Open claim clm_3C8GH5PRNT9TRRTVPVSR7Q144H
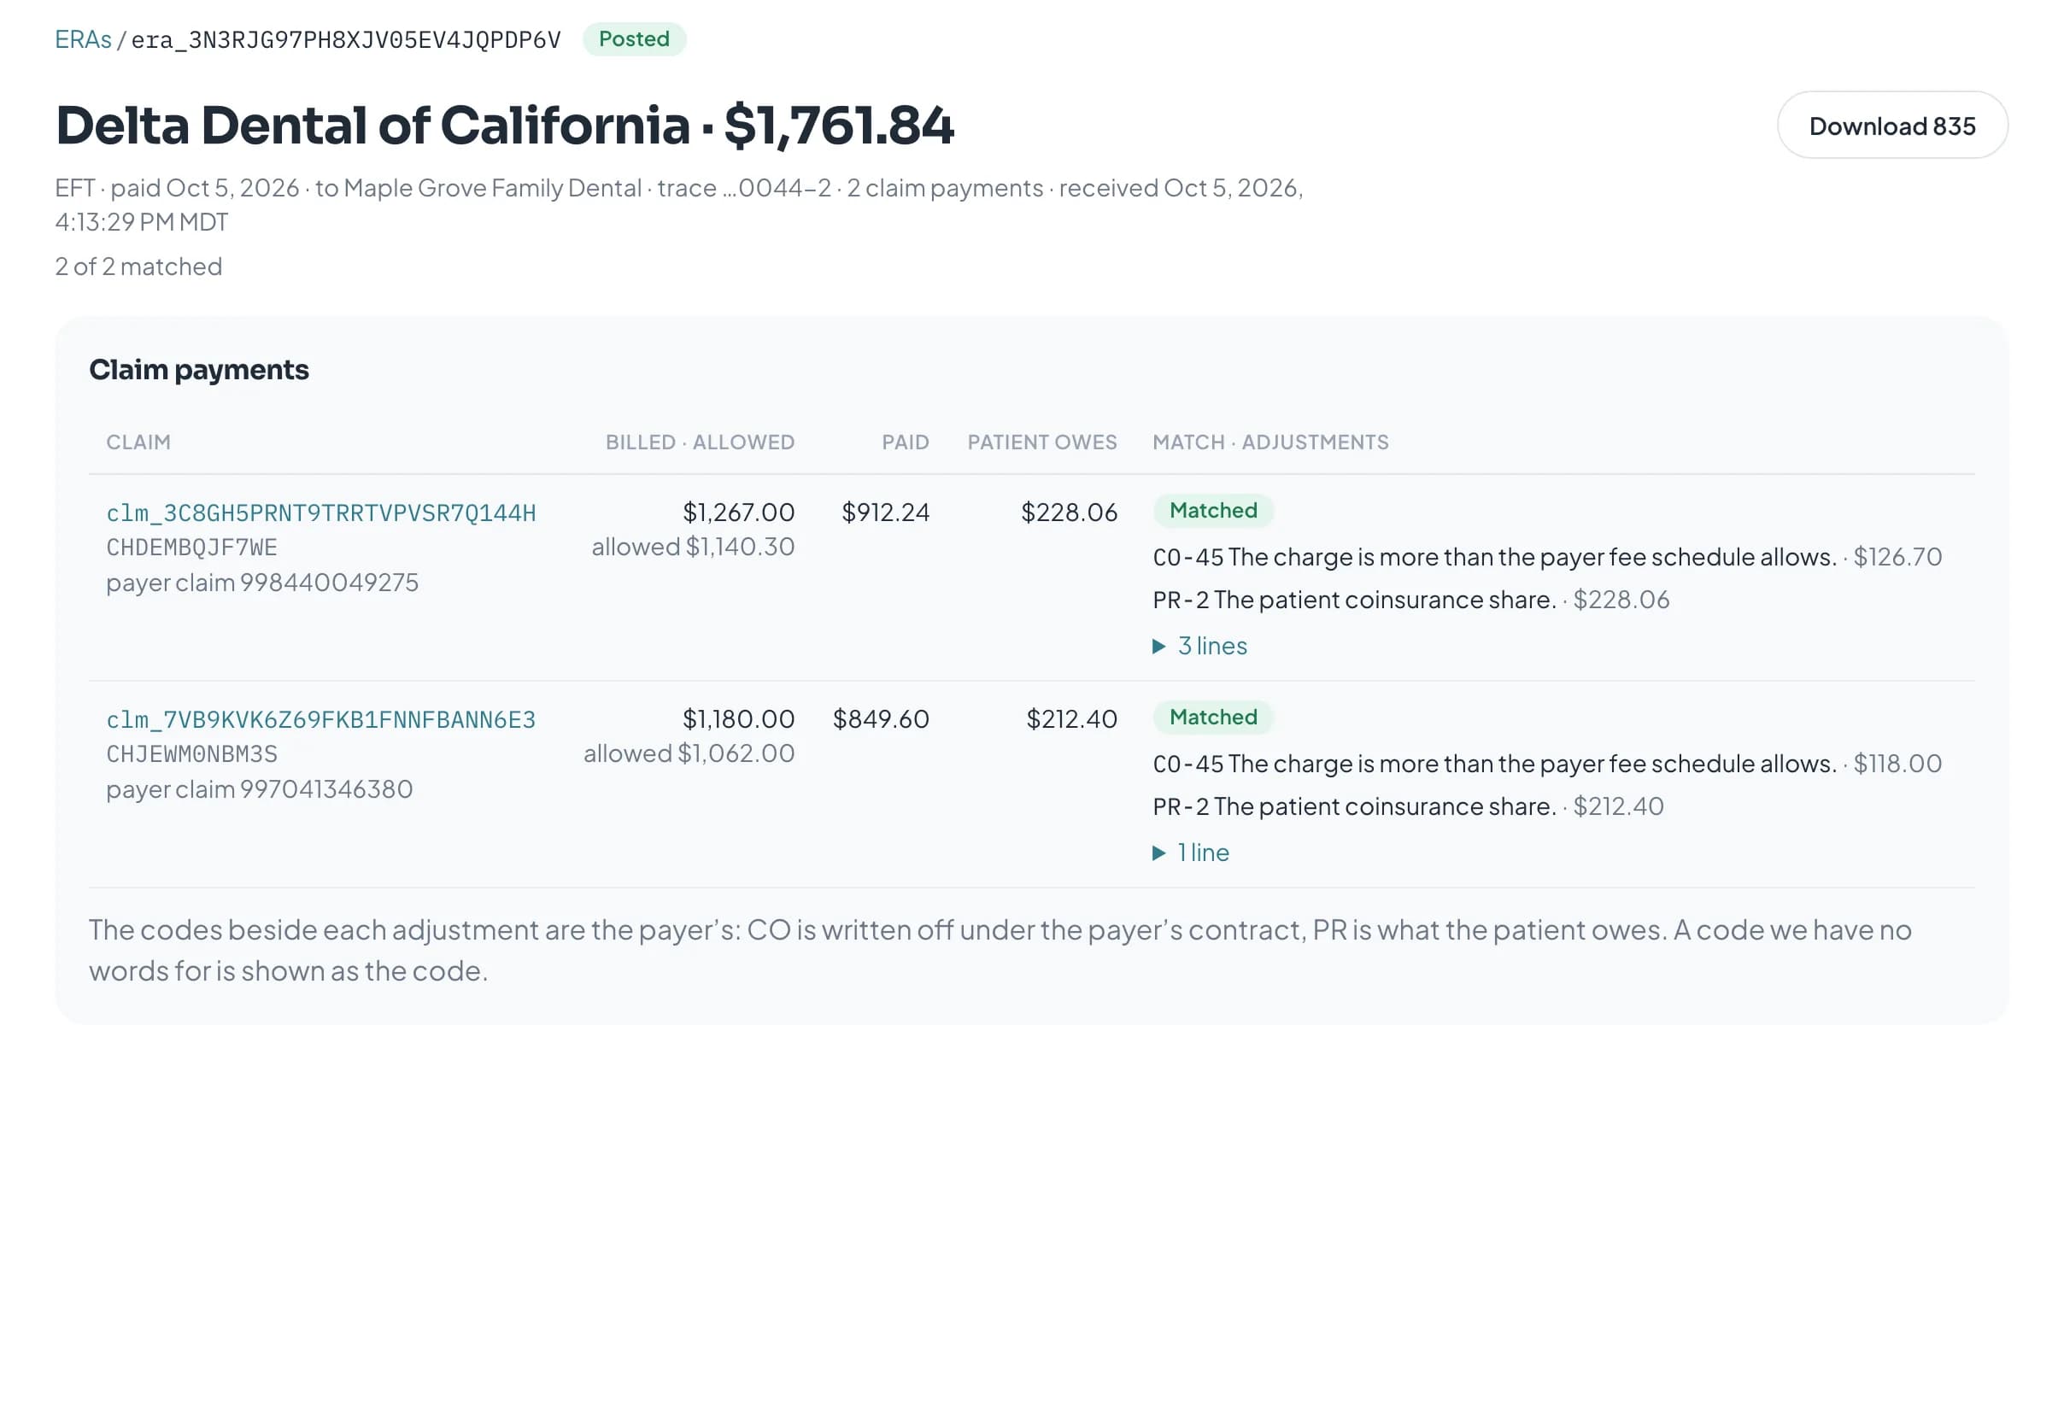The height and width of the screenshot is (1418, 2064). [320, 513]
